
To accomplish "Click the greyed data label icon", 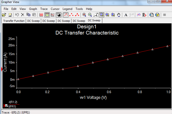I will [x=131, y=15].
